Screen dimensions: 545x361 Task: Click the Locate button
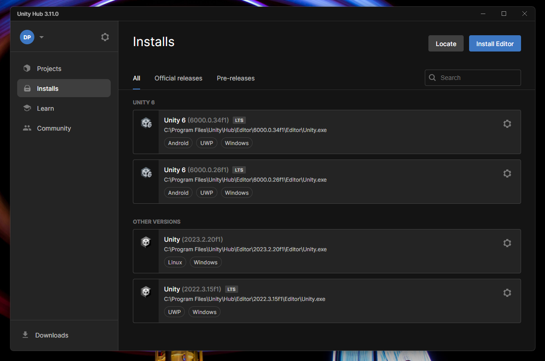(x=446, y=43)
